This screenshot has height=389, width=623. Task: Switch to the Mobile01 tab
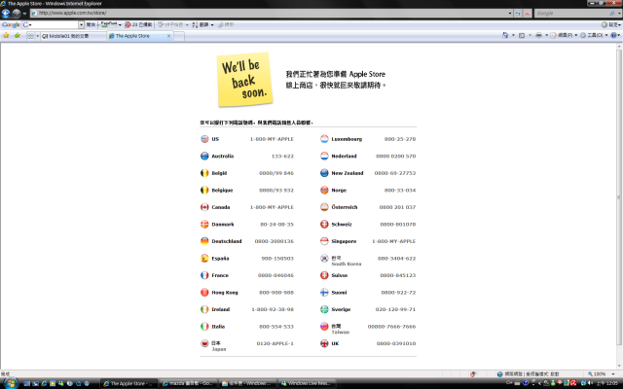[x=74, y=36]
